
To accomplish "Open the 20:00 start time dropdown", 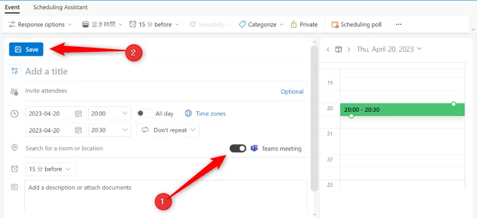I will (110, 114).
